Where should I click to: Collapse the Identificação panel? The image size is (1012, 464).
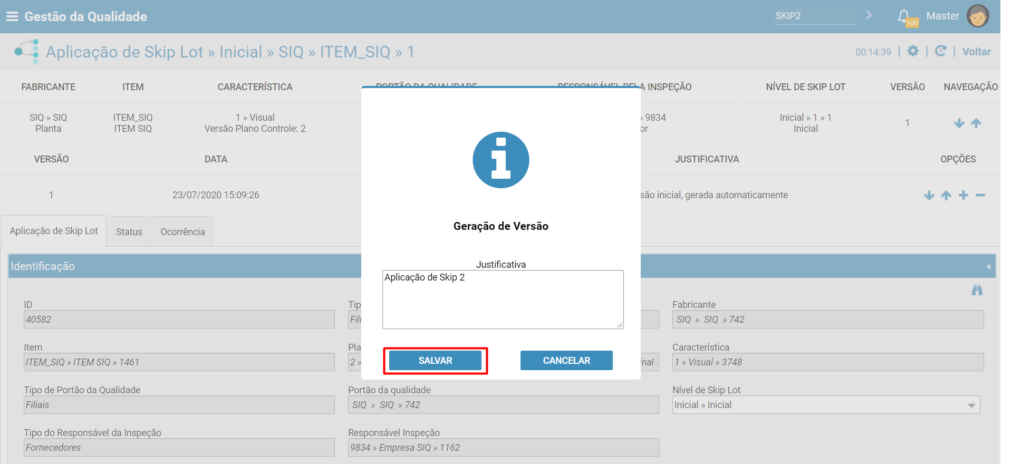point(989,267)
